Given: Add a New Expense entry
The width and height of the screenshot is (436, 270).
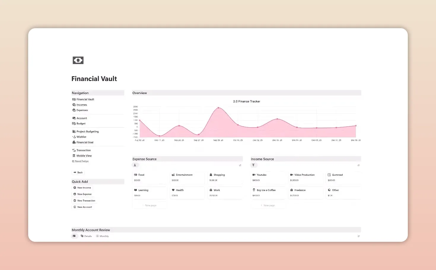Looking at the screenshot, I should coord(82,194).
